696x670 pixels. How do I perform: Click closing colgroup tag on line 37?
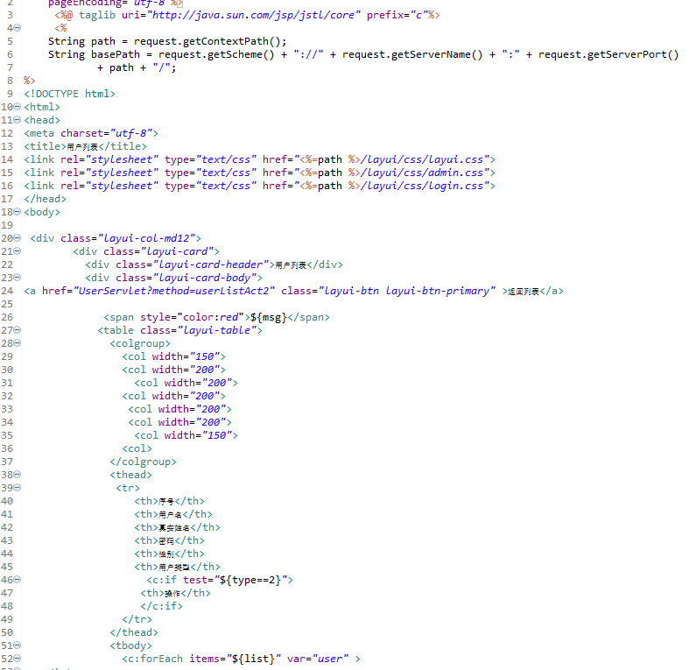[x=143, y=462]
